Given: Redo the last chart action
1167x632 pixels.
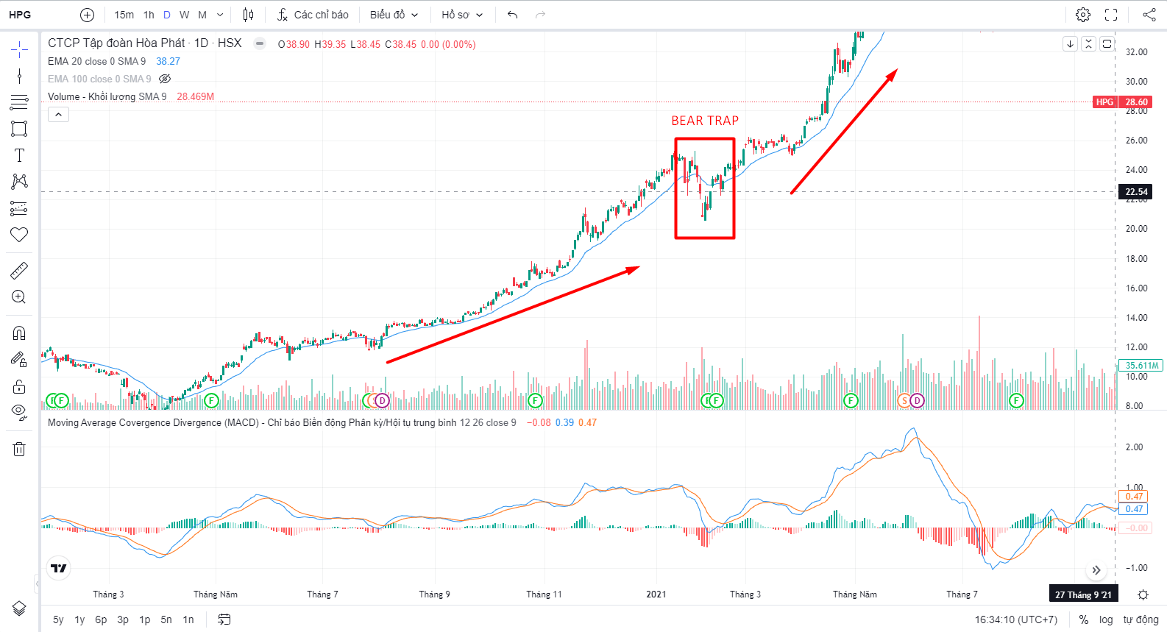Looking at the screenshot, I should (x=541, y=15).
